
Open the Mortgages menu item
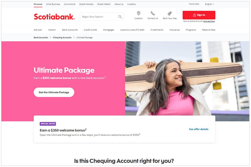coord(108,30)
